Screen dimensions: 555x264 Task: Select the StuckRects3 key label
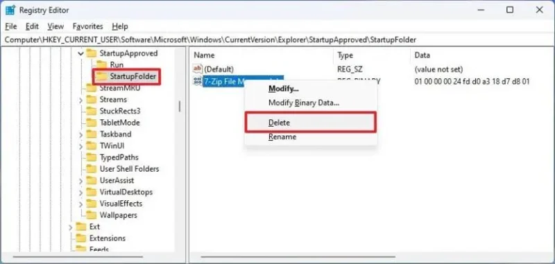(x=119, y=111)
